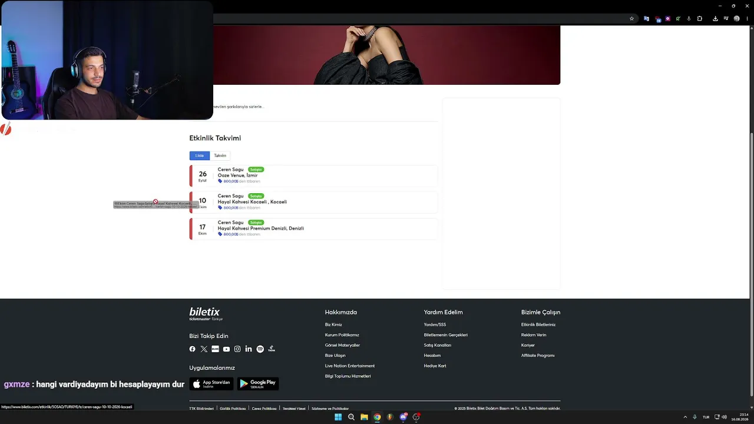Open Chrome downloads icon
The width and height of the screenshot is (754, 424).
(x=715, y=19)
